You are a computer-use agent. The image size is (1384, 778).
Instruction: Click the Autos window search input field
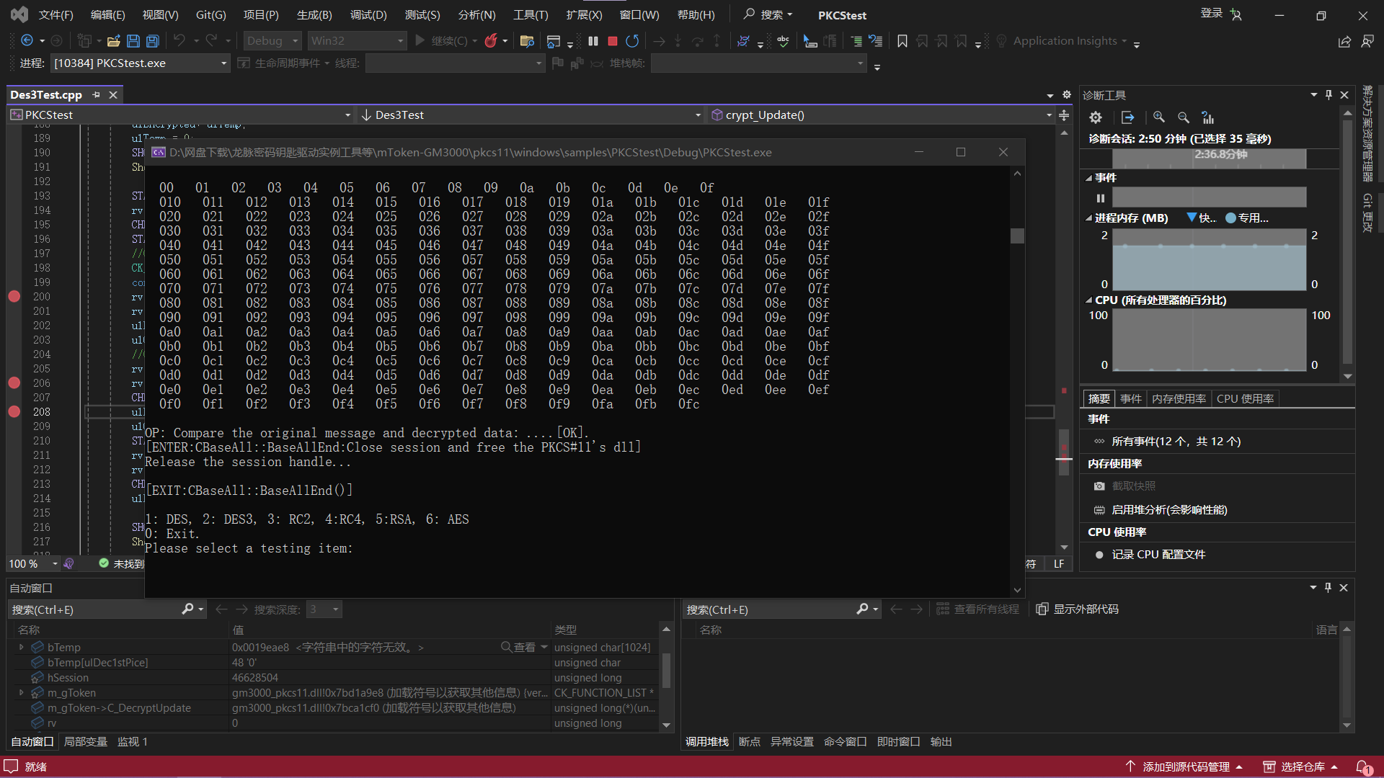click(x=94, y=610)
